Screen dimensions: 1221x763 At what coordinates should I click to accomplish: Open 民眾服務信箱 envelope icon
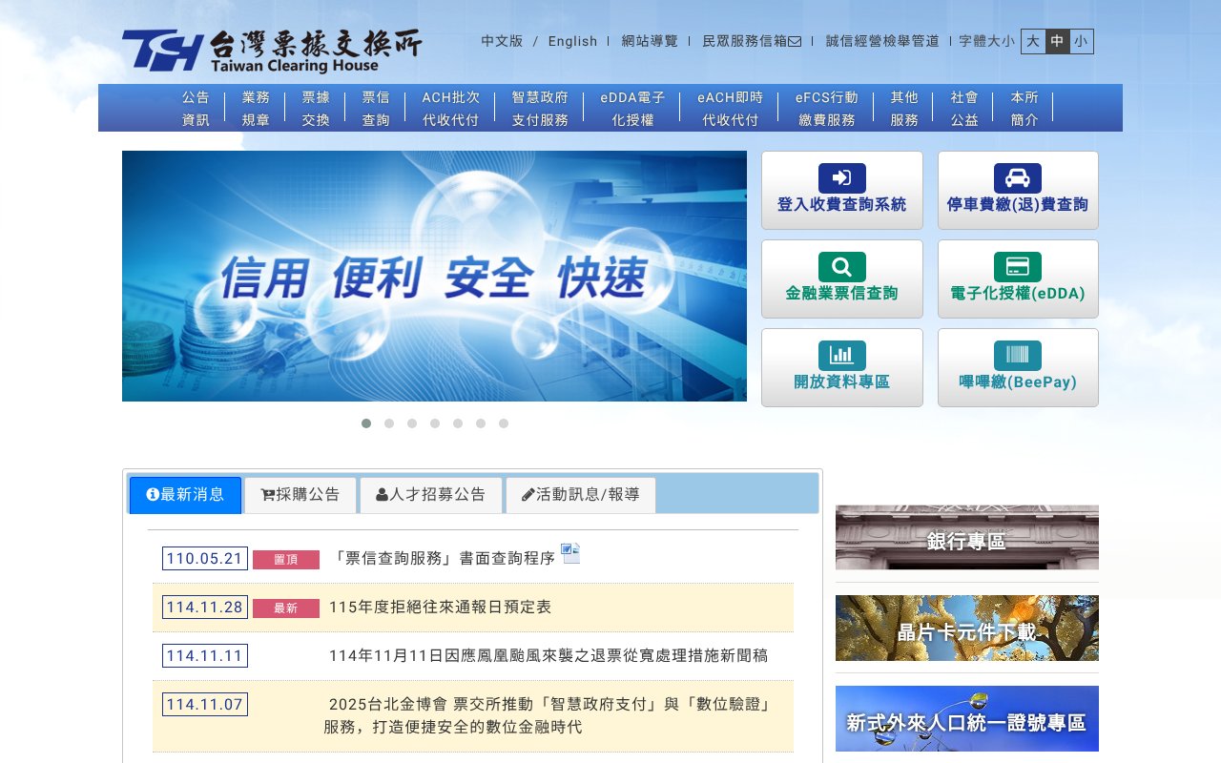point(797,41)
